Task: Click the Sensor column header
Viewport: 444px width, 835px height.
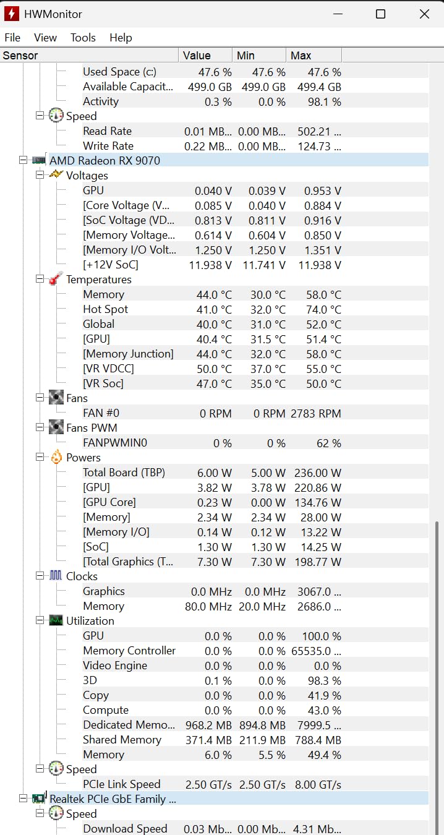Action: [90, 56]
